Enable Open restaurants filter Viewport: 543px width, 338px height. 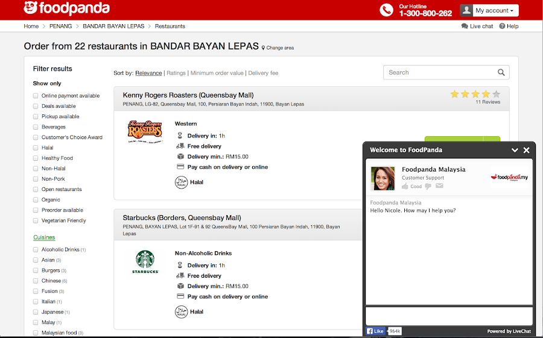click(36, 189)
